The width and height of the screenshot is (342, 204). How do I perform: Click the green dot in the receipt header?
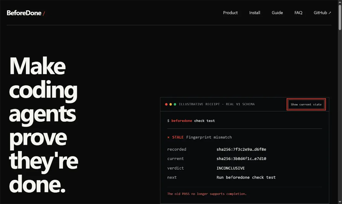tap(175, 104)
